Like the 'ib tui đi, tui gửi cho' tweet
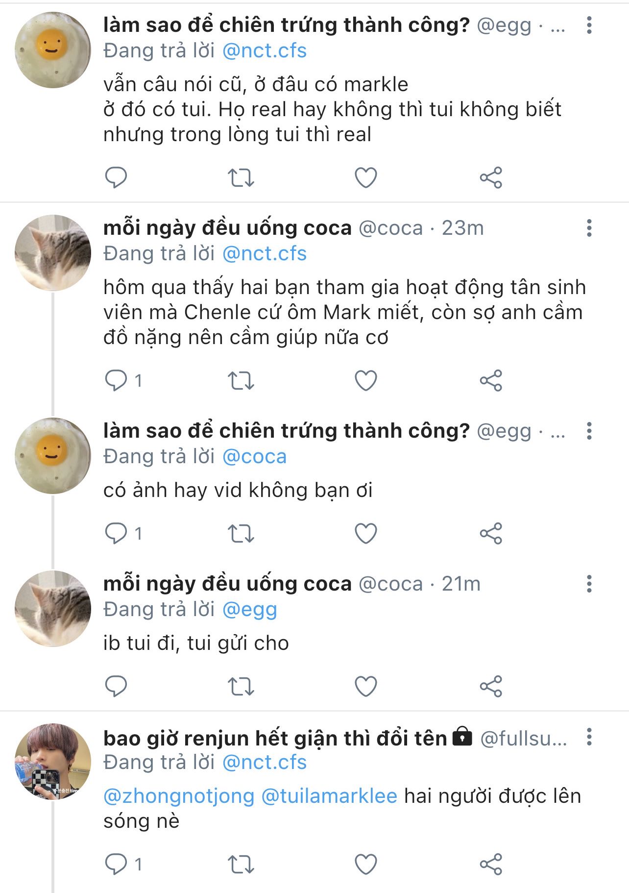Image resolution: width=629 pixels, height=893 pixels. click(365, 686)
